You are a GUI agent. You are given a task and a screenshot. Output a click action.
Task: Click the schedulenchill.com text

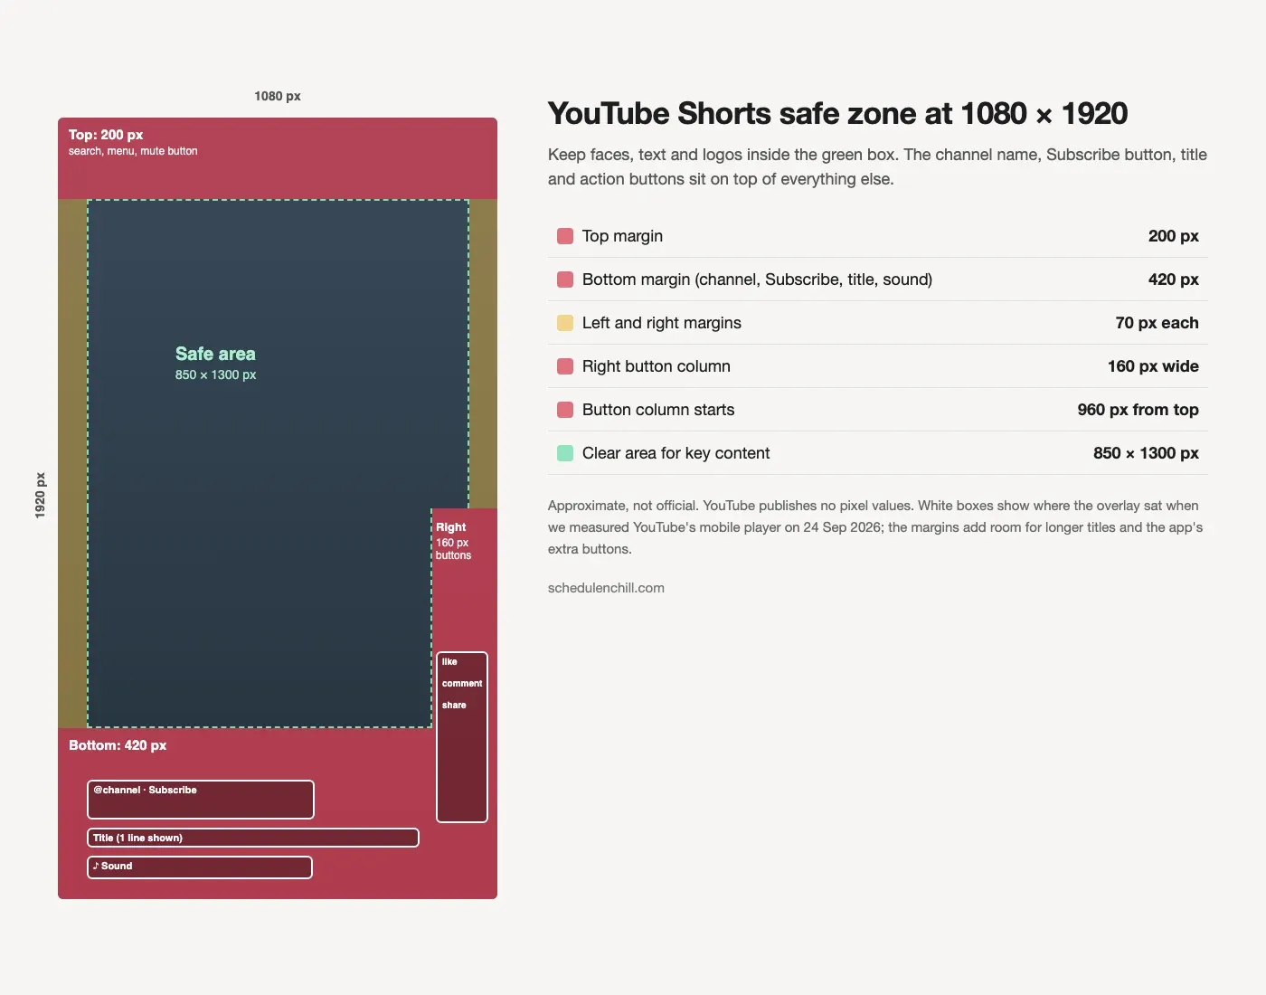pyautogui.click(x=606, y=588)
